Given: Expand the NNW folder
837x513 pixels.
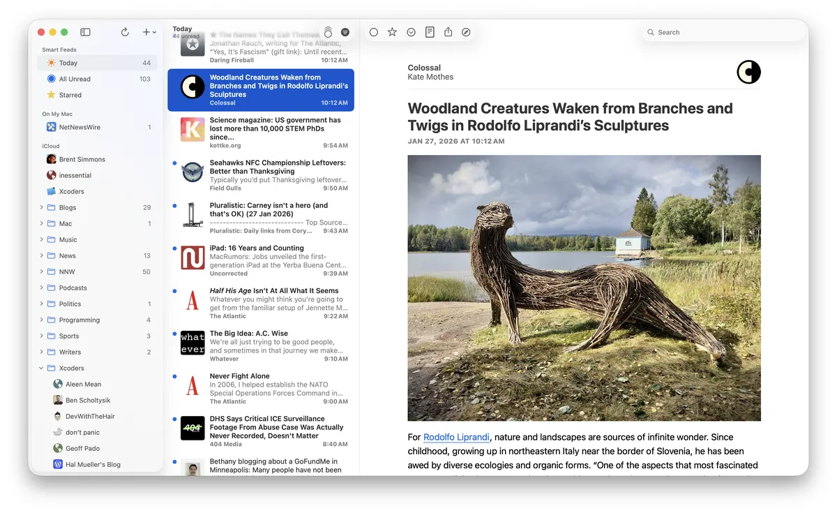Looking at the screenshot, I should pyautogui.click(x=42, y=272).
